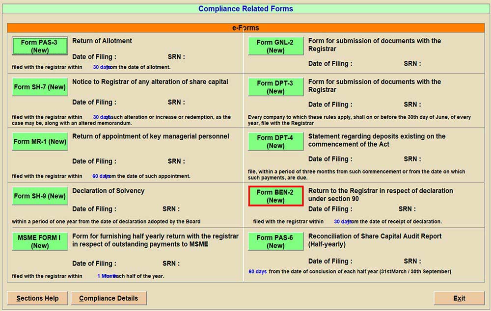View Compliance Details

[109, 298]
